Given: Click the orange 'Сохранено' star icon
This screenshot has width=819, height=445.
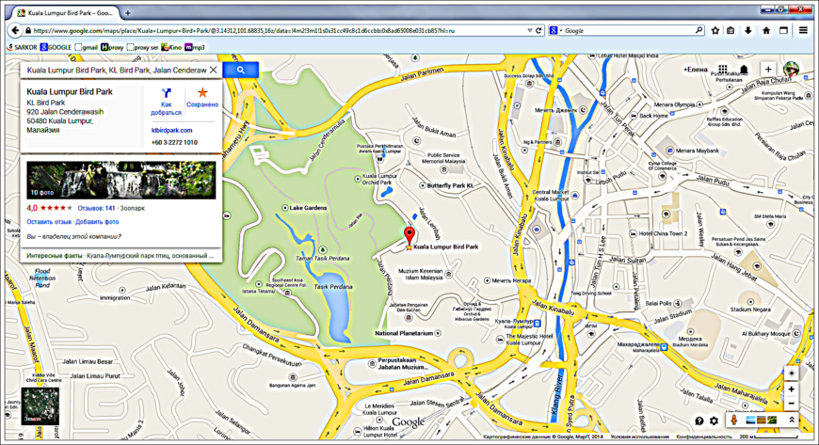Looking at the screenshot, I should [x=202, y=93].
